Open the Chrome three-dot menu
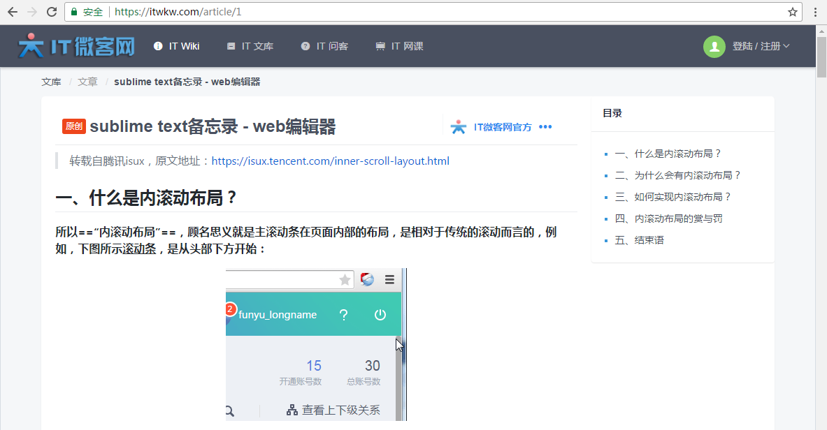827x430 pixels. pyautogui.click(x=815, y=12)
